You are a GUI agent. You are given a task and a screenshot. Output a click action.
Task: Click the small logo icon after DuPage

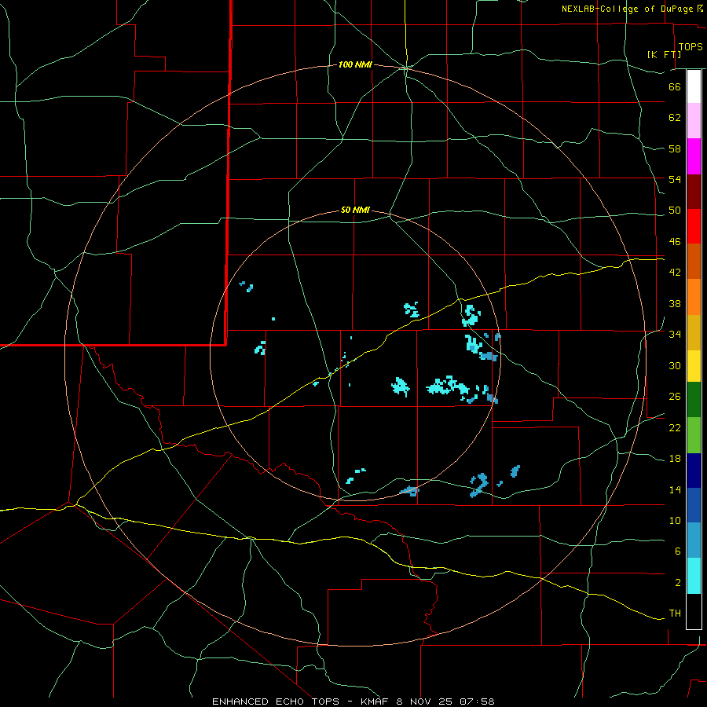pos(701,9)
